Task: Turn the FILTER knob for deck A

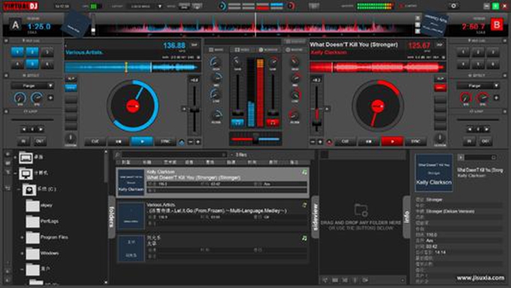Action: tap(216, 115)
